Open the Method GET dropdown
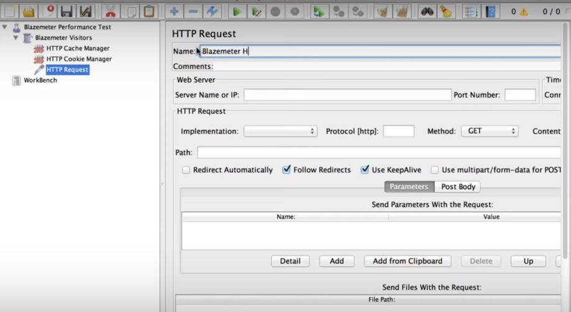Viewport: 571px width, 312px height. [x=490, y=131]
